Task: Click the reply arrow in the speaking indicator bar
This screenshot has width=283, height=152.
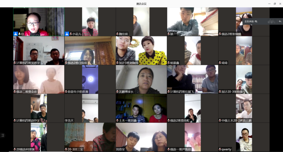Action: (x=280, y=21)
